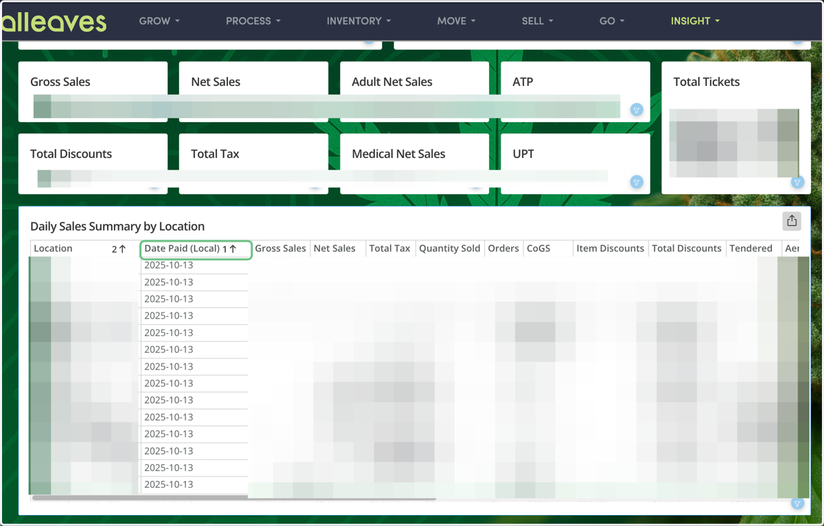Open the MOVE dropdown menu
824x526 pixels.
coord(456,21)
